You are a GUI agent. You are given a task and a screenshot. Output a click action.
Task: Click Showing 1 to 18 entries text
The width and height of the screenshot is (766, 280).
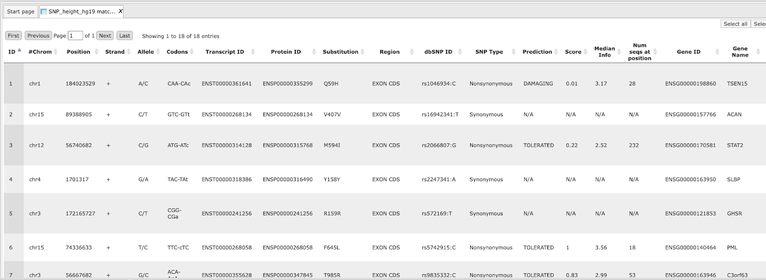(x=180, y=36)
